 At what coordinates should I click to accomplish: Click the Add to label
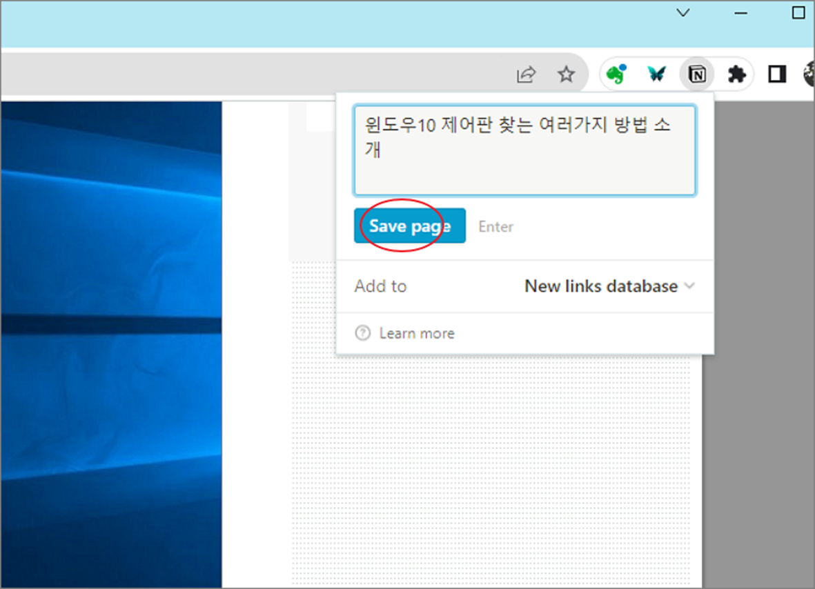point(380,286)
